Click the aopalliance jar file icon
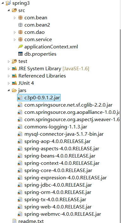 pos(20,112)
